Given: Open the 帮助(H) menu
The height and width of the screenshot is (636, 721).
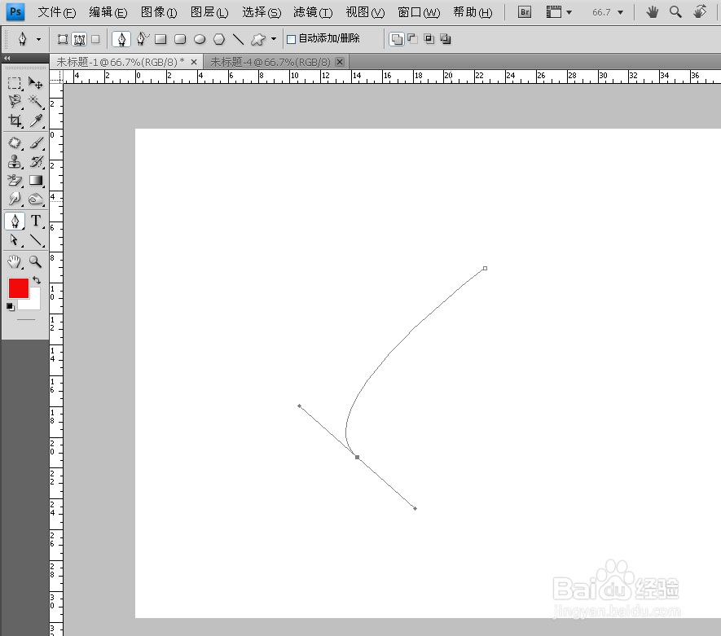Looking at the screenshot, I should click(473, 12).
